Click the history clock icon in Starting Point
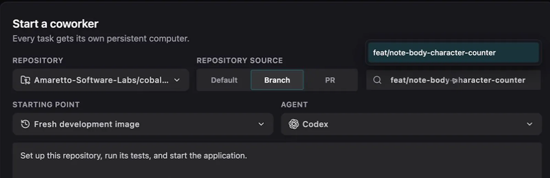 (x=25, y=124)
